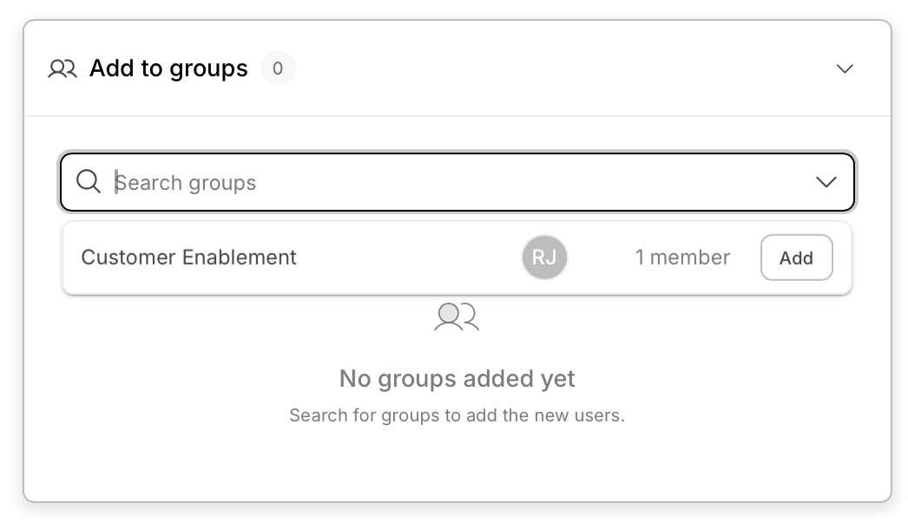908x522 pixels.
Task: Toggle the Search groups dropdown arrow
Action: coord(826,182)
